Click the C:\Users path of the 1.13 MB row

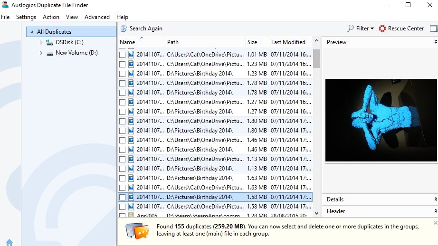(x=205, y=159)
